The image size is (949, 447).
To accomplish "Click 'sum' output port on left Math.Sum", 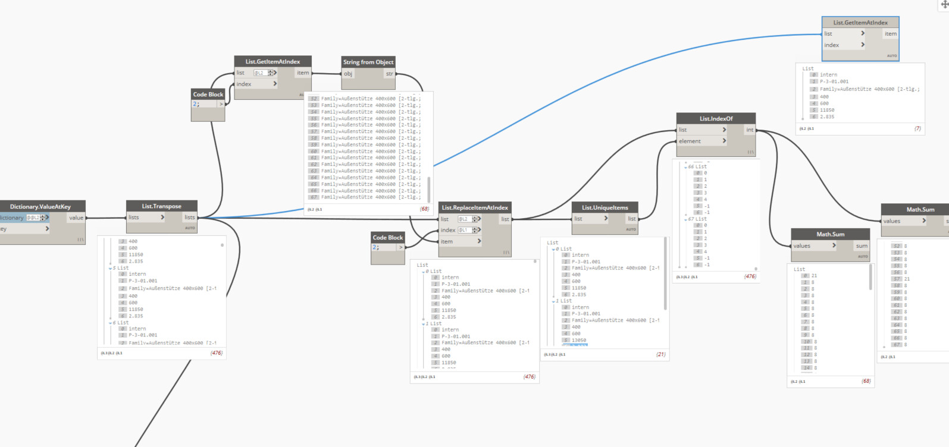I will pyautogui.click(x=862, y=245).
